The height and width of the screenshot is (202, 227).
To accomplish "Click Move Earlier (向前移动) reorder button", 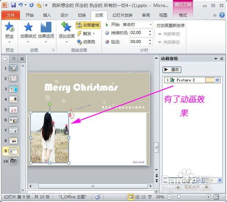I will [169, 34].
